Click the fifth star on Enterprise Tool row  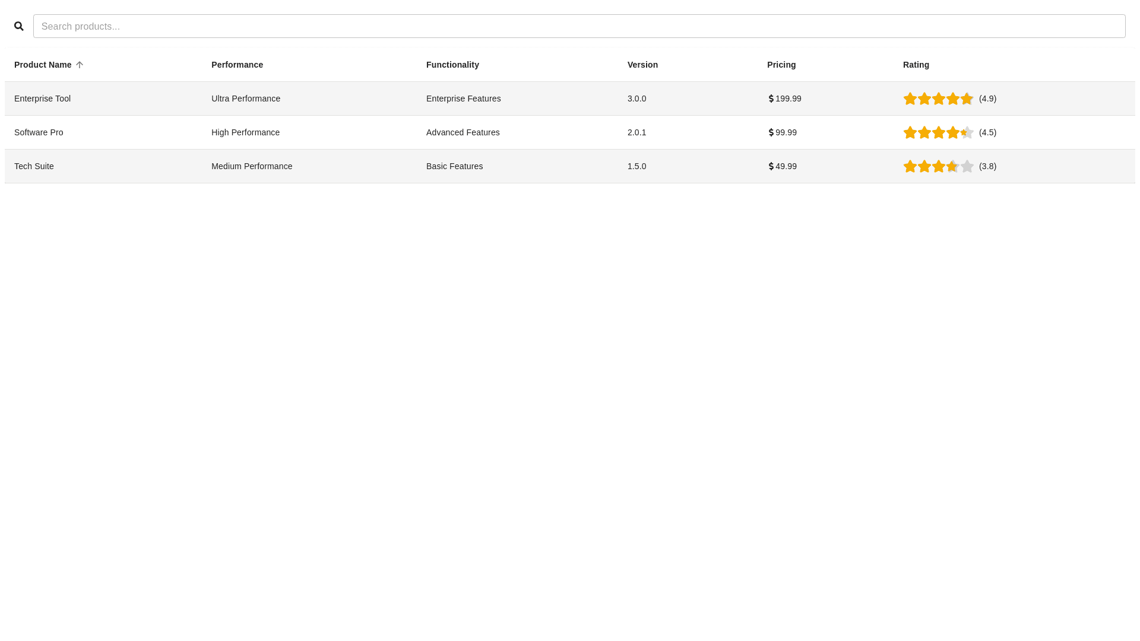[967, 99]
